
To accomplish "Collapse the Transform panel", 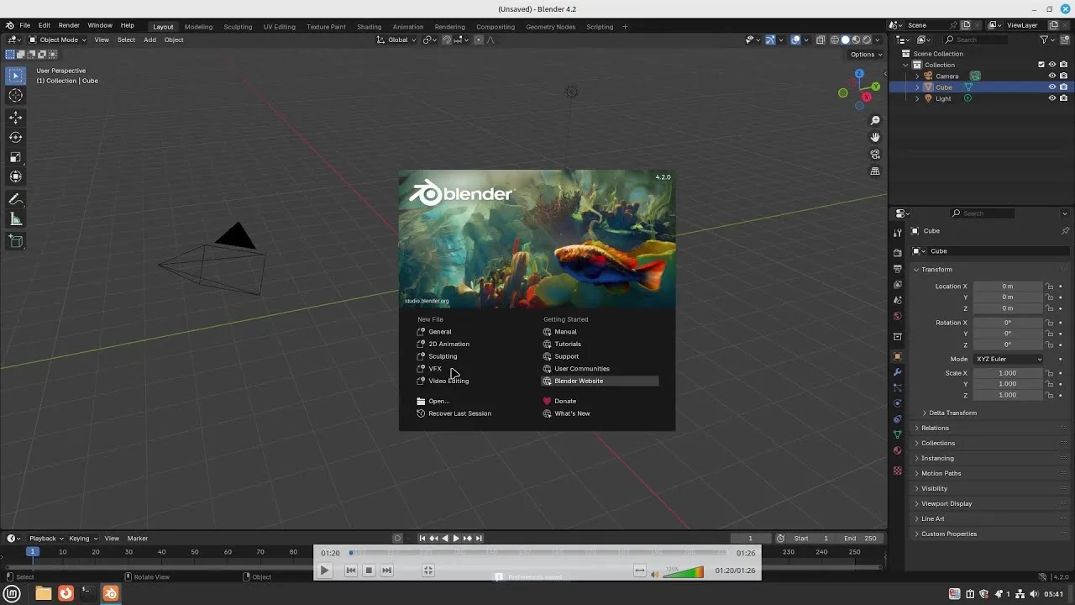I will coord(936,269).
